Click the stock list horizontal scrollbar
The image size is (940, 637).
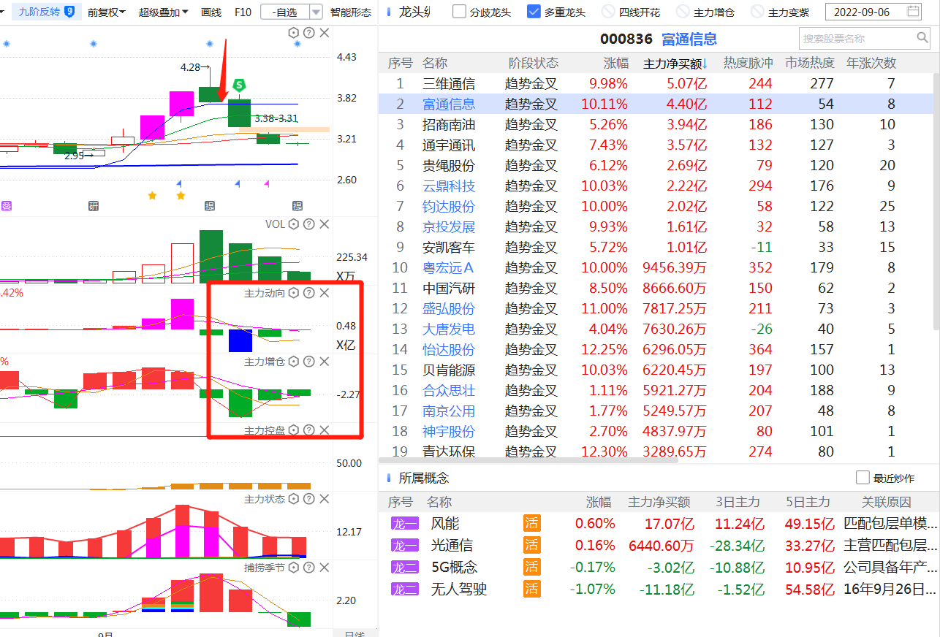[528, 459]
